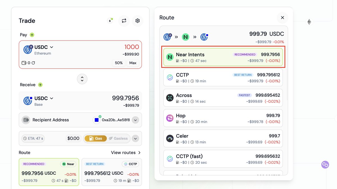The image size is (337, 189).
Task: Flip Pay and Receive tokens
Action: pos(82,79)
